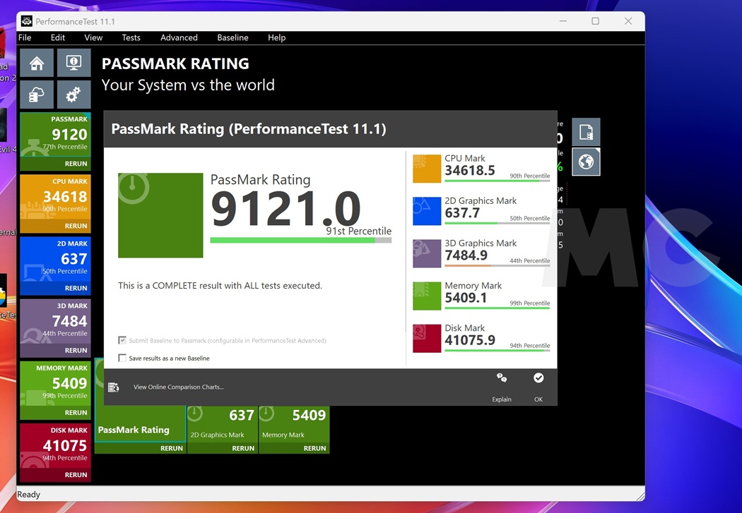Select the CPU MARK 34618 sidebar tile

55,198
